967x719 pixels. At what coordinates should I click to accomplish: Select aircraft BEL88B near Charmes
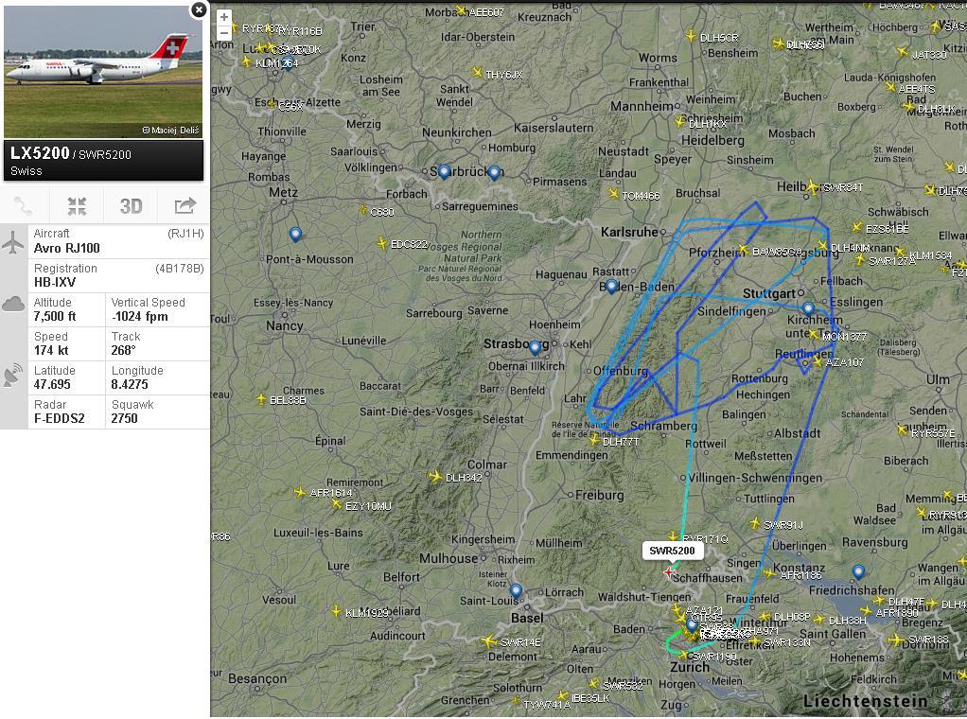(261, 399)
